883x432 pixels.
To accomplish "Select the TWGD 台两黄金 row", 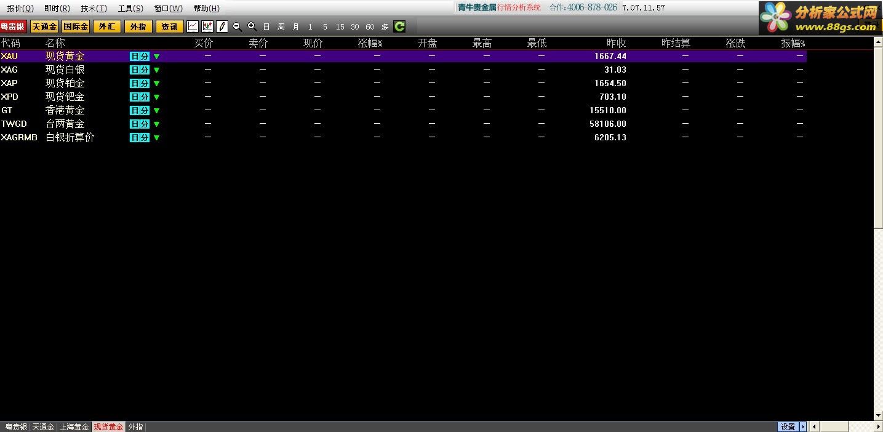I will click(x=403, y=124).
